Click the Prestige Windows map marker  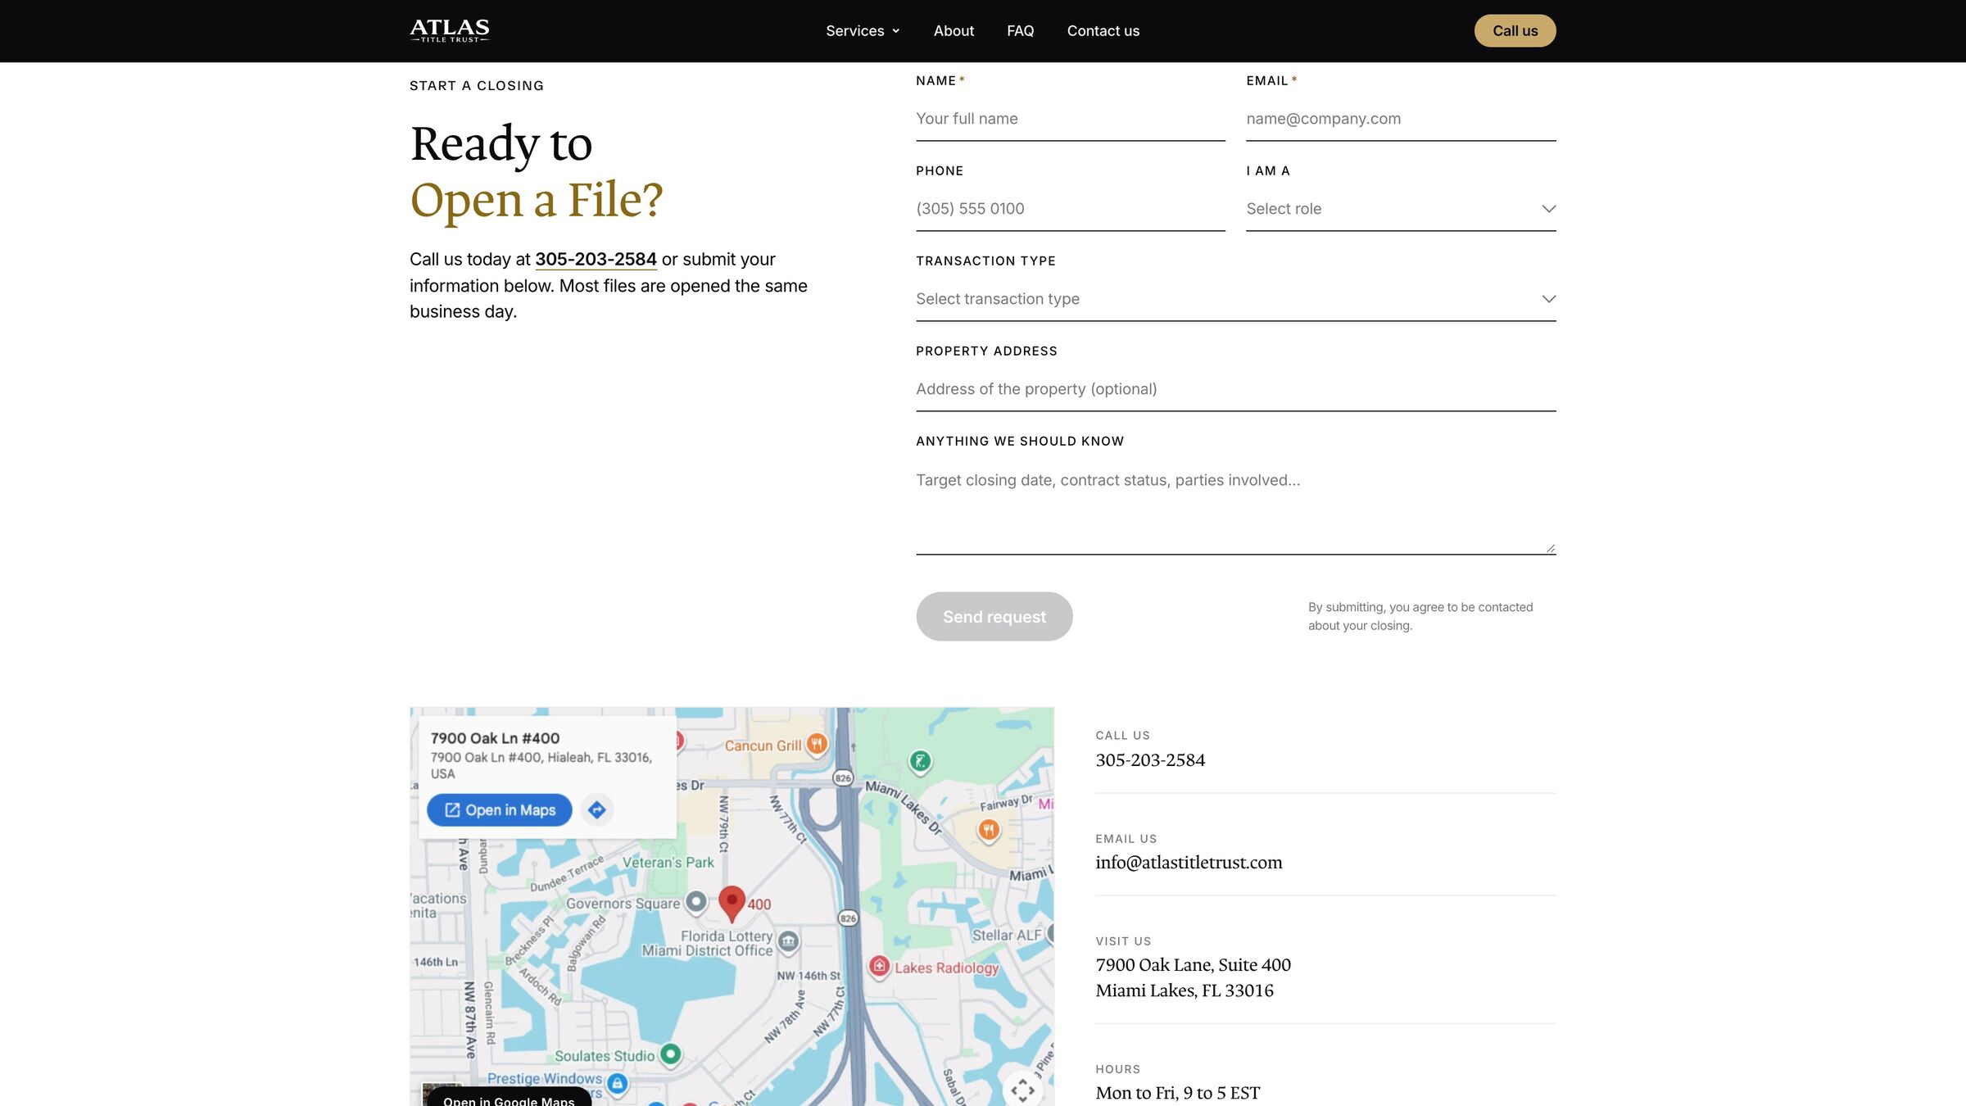[x=617, y=1084]
